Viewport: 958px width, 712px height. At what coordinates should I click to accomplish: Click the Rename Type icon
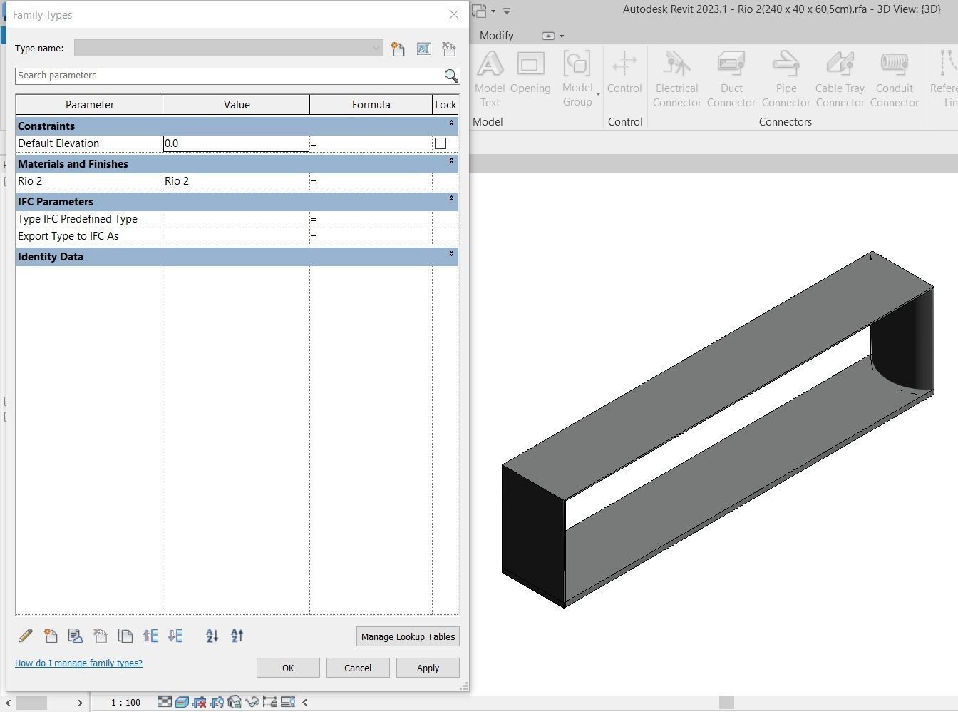point(423,49)
